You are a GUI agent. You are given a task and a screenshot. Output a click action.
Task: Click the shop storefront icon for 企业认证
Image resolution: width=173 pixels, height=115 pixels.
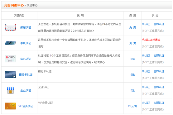pos(10,90)
